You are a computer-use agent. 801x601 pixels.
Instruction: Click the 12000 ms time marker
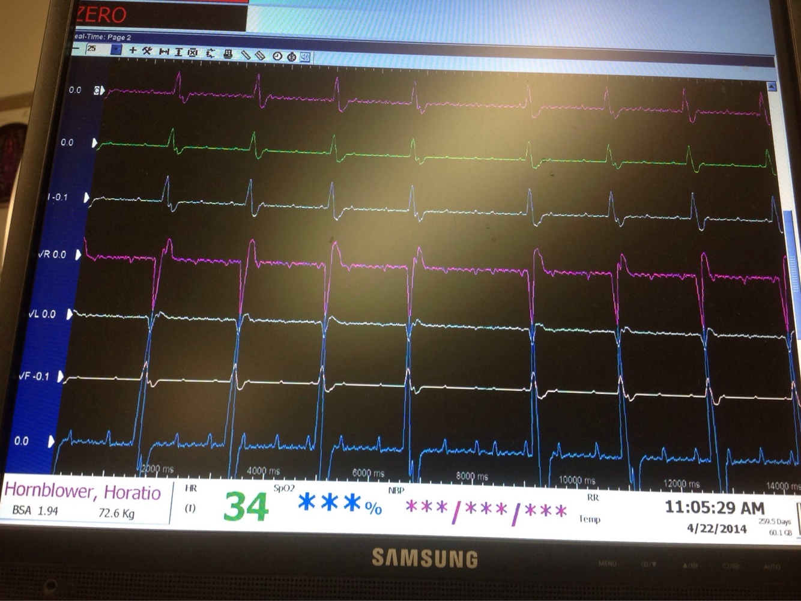682,483
